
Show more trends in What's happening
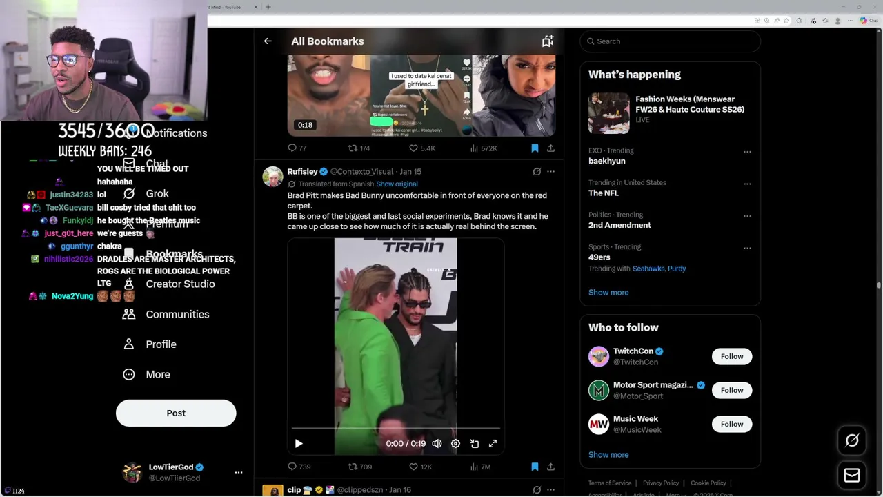(x=608, y=293)
